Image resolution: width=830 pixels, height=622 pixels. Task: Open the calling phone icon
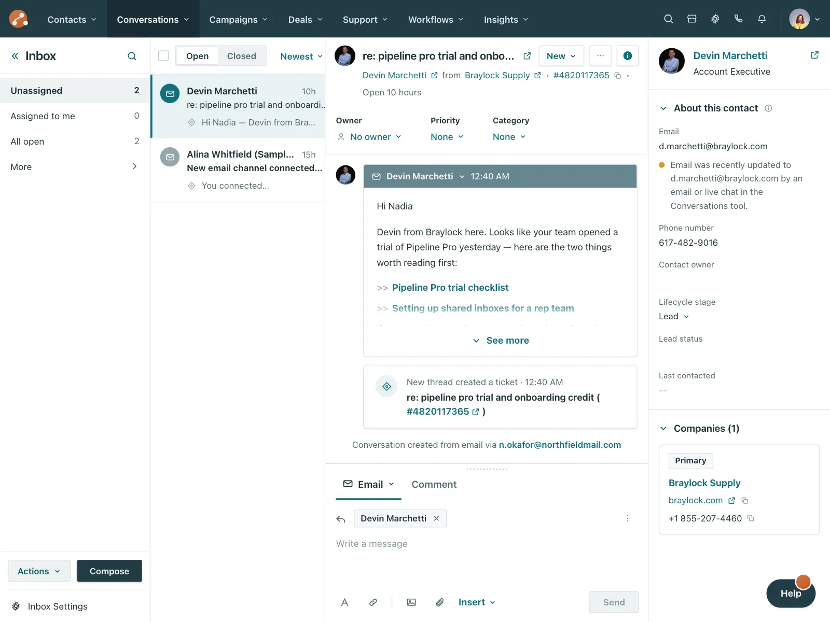pos(738,19)
